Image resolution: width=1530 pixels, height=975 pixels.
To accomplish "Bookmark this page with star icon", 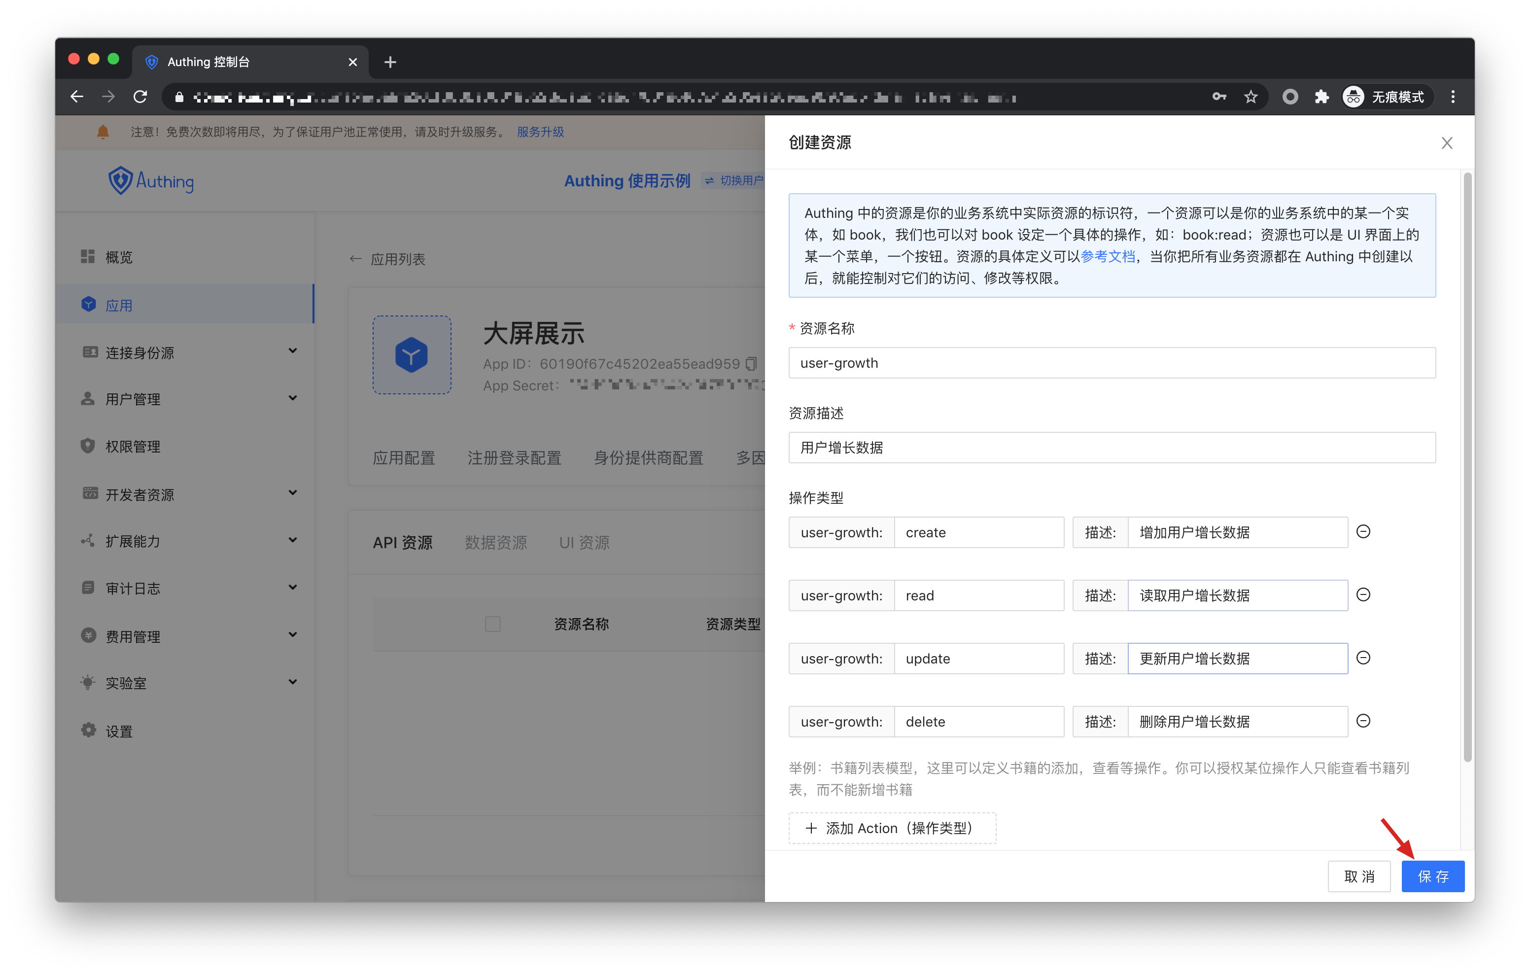I will tap(1251, 97).
